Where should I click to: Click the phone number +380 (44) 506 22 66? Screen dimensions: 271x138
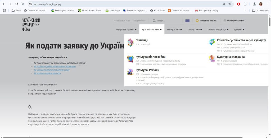pos(122,21)
